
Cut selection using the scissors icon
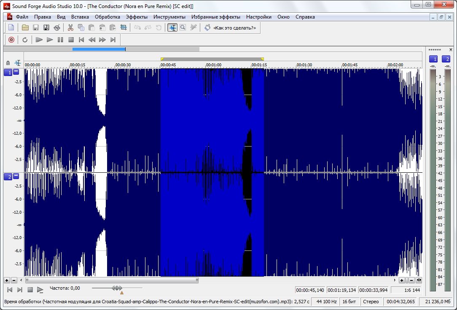[70, 27]
